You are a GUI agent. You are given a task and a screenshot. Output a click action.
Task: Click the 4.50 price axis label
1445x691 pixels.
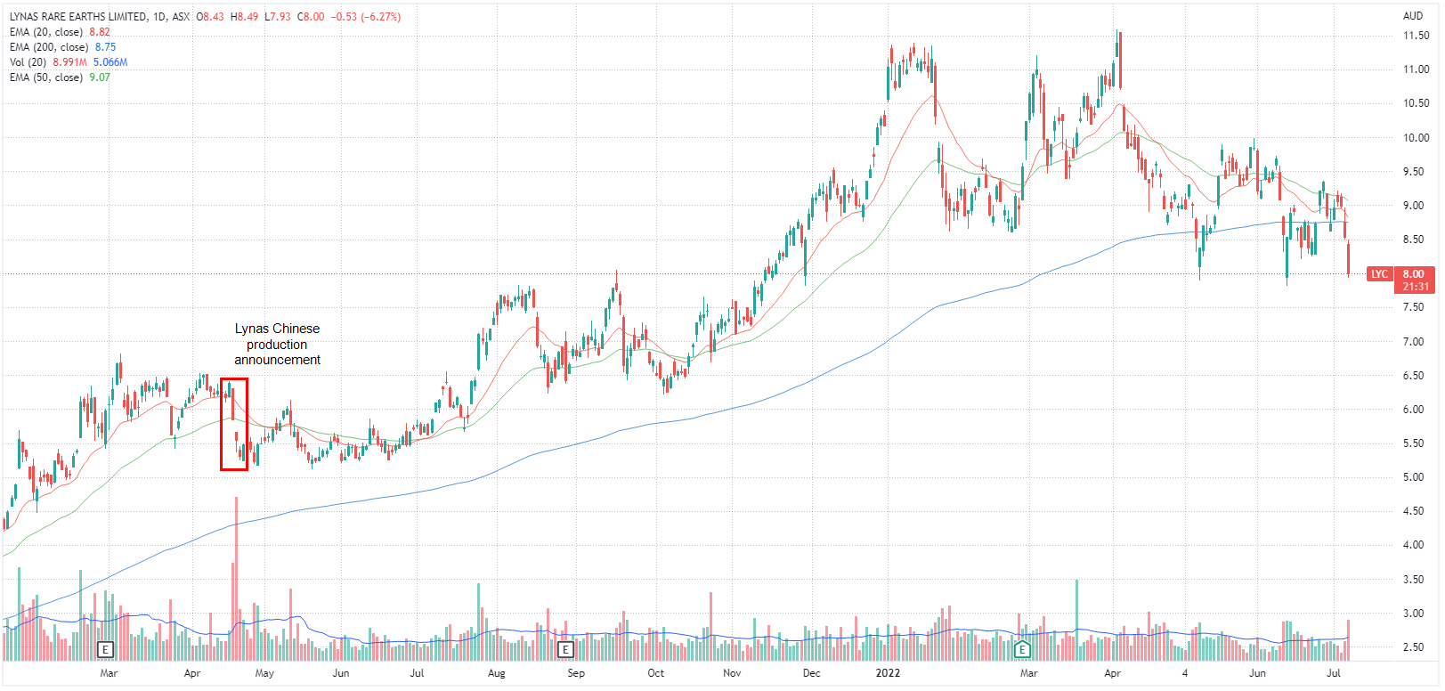point(1413,511)
